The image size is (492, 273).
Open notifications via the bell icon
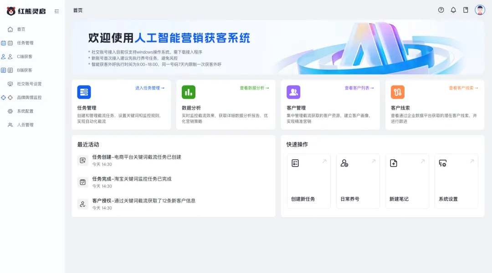point(453,10)
